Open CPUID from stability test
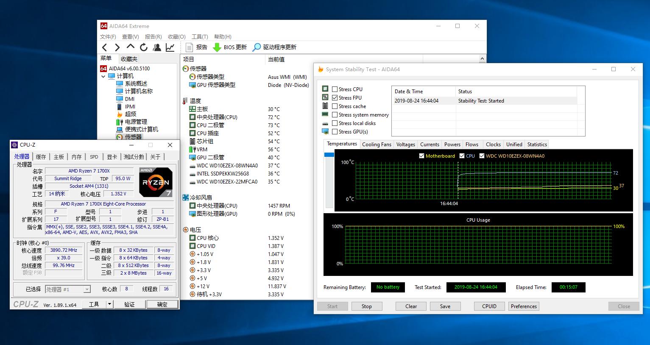This screenshot has width=650, height=345. point(489,306)
